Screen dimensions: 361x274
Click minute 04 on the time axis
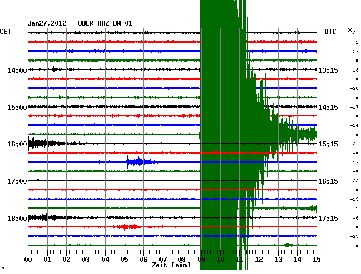pos(105,260)
